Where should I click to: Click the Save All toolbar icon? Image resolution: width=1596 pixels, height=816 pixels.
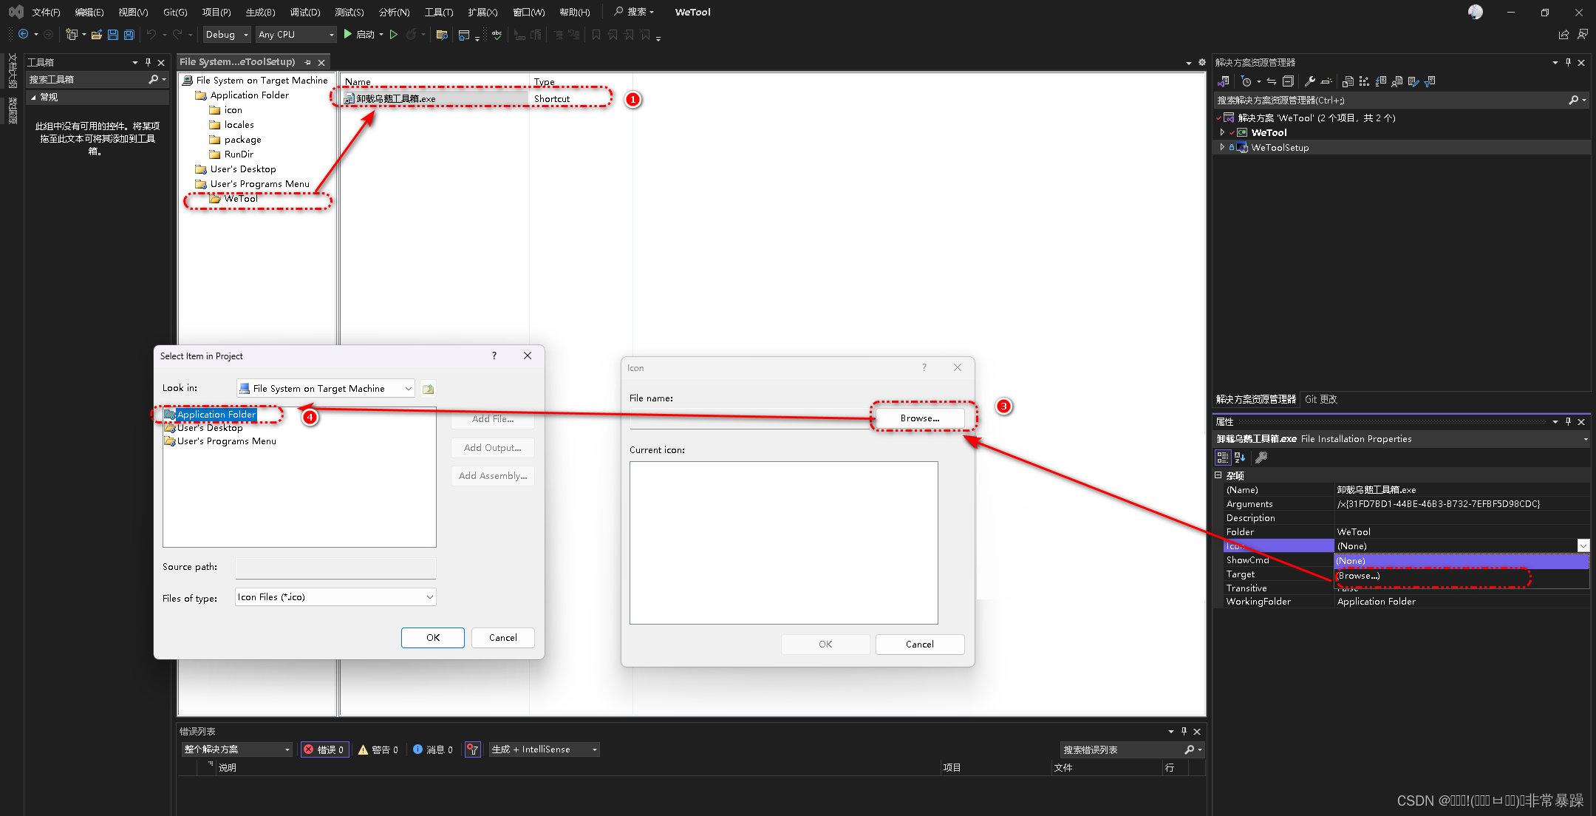129,35
